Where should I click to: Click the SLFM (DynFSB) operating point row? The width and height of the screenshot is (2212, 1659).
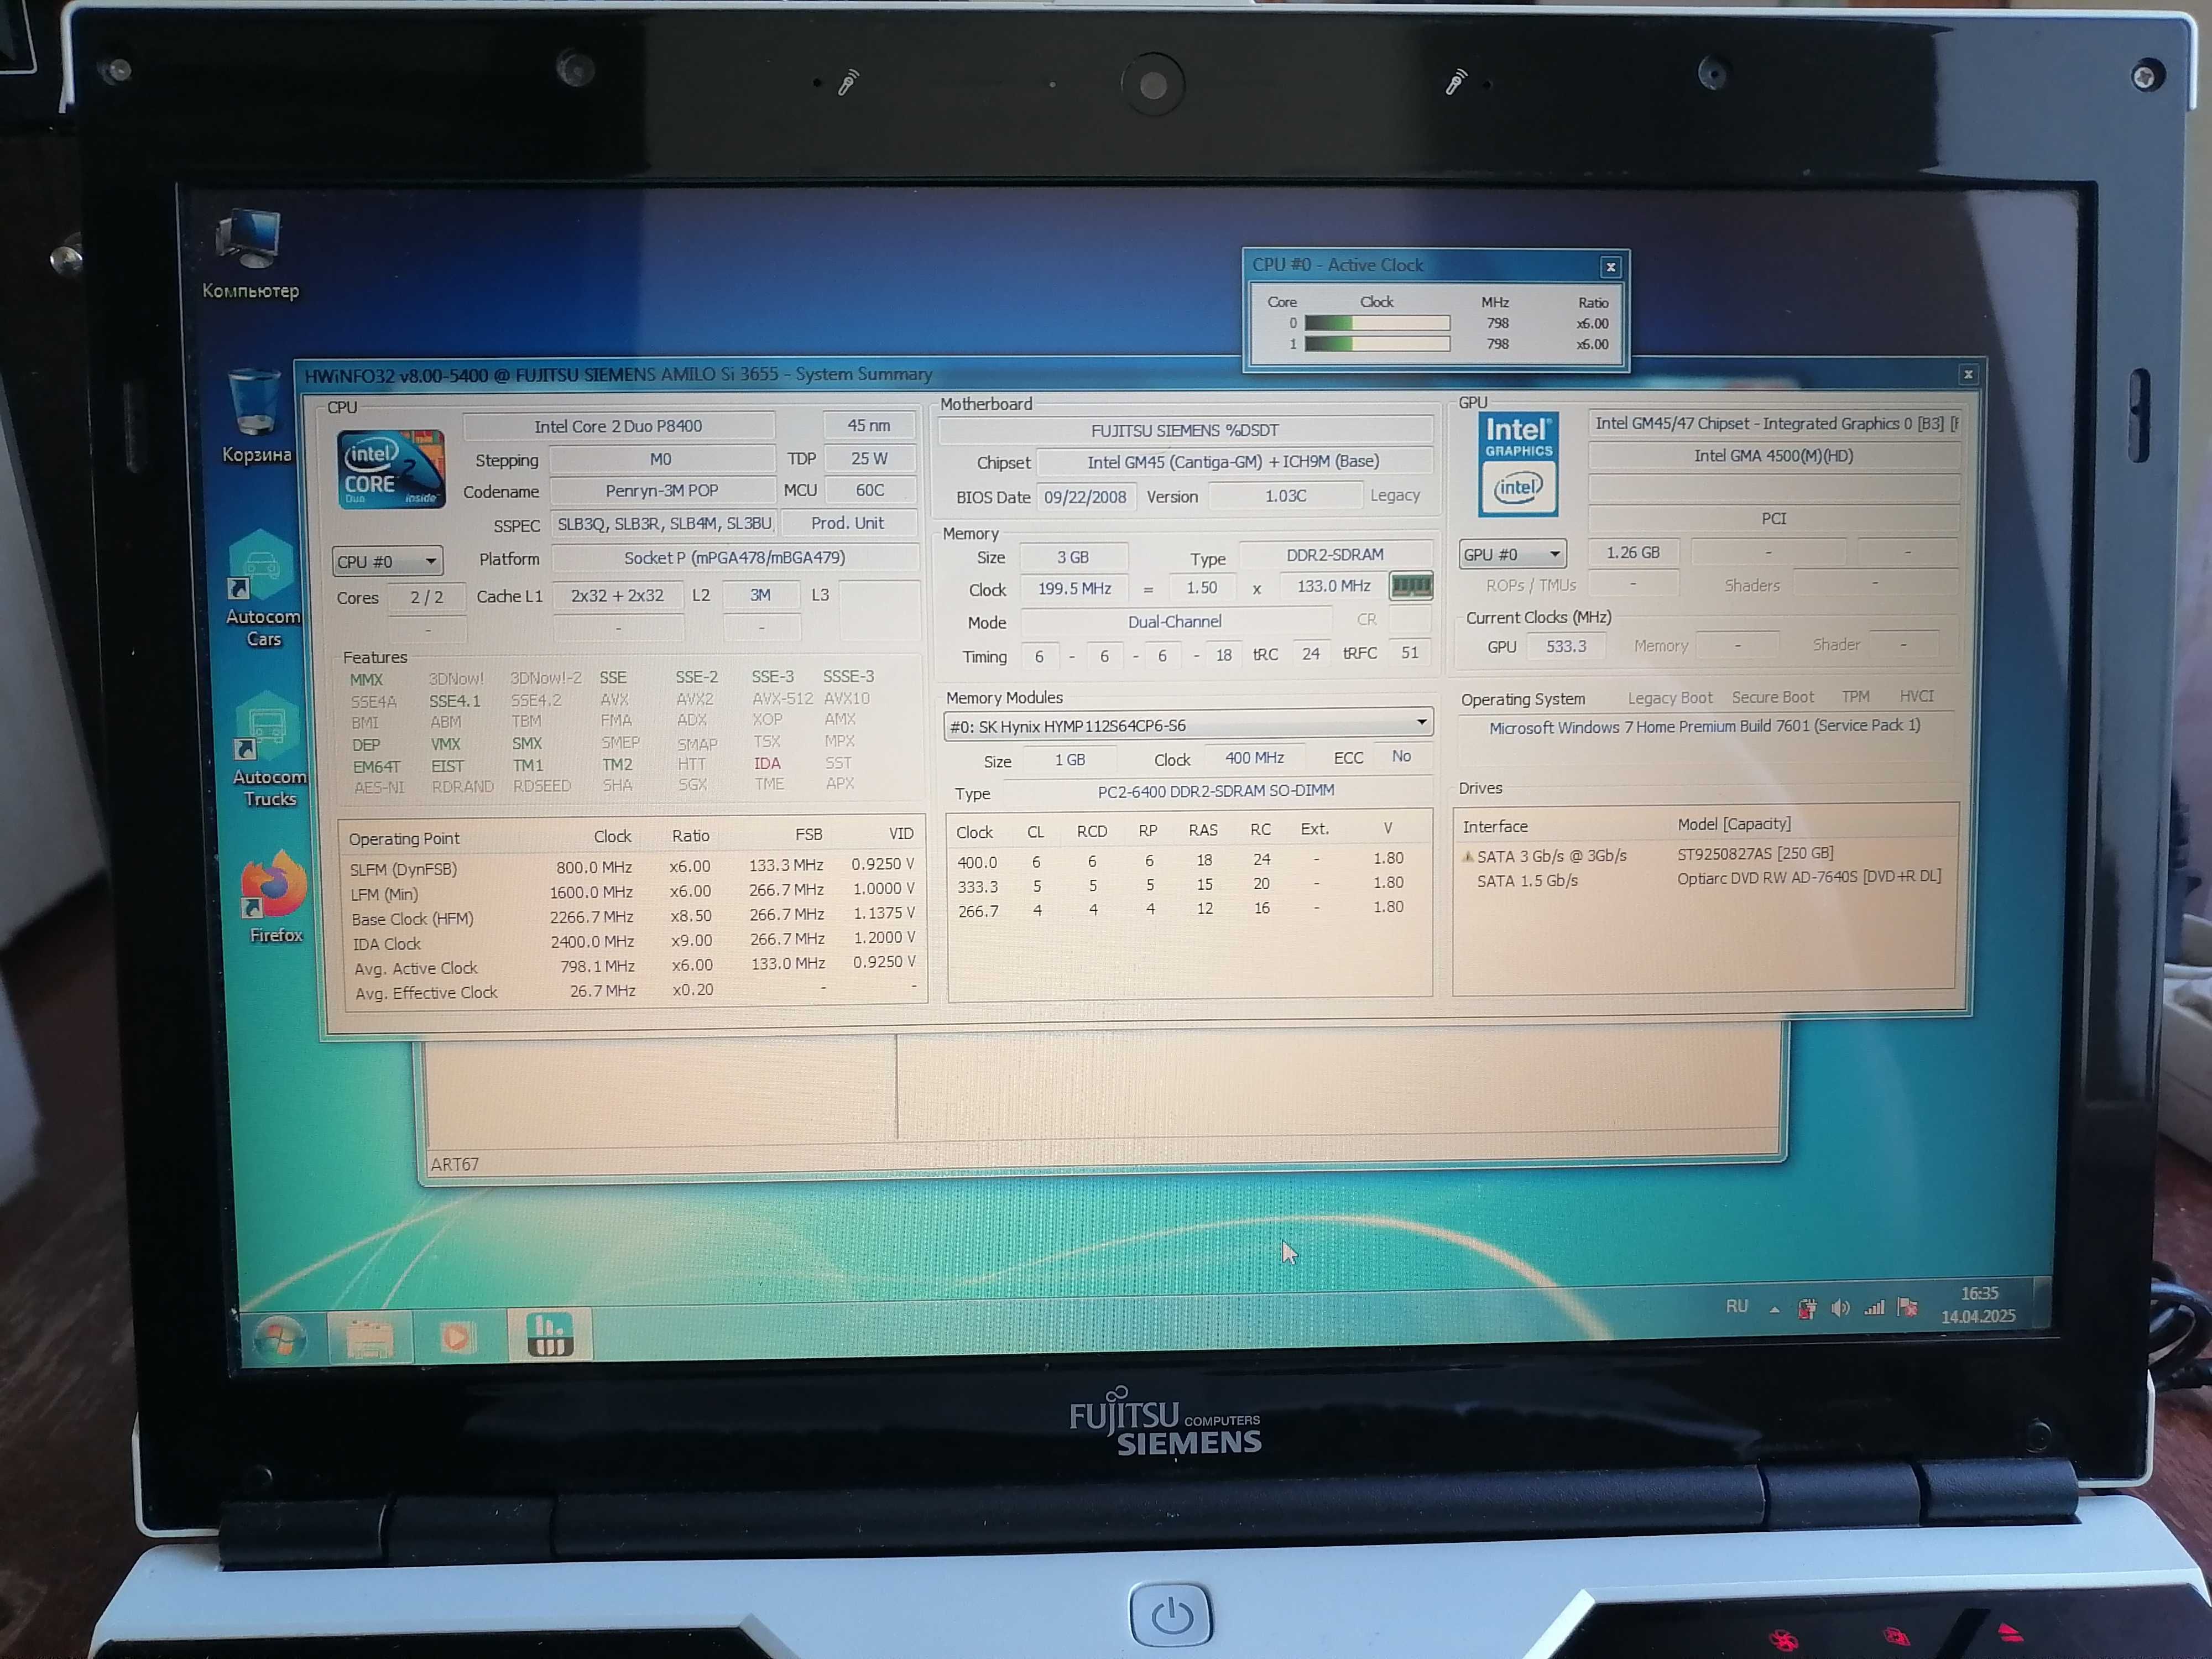[633, 866]
